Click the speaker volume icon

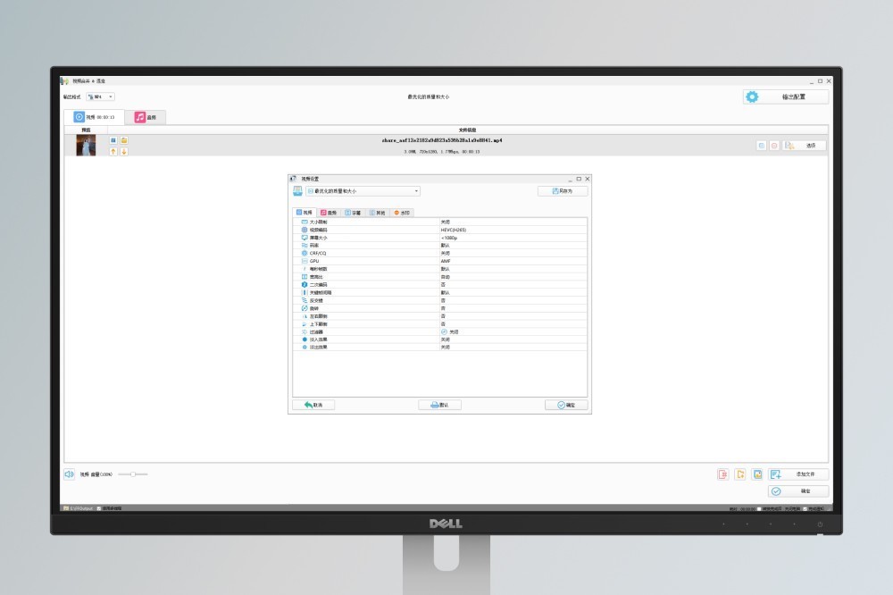[x=69, y=474]
